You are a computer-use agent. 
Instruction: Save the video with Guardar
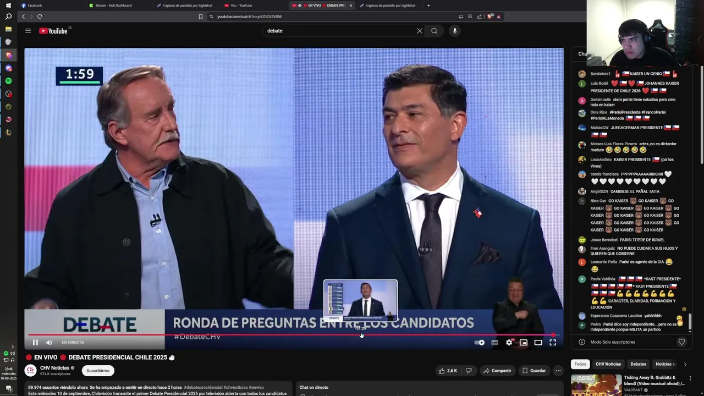(x=533, y=371)
